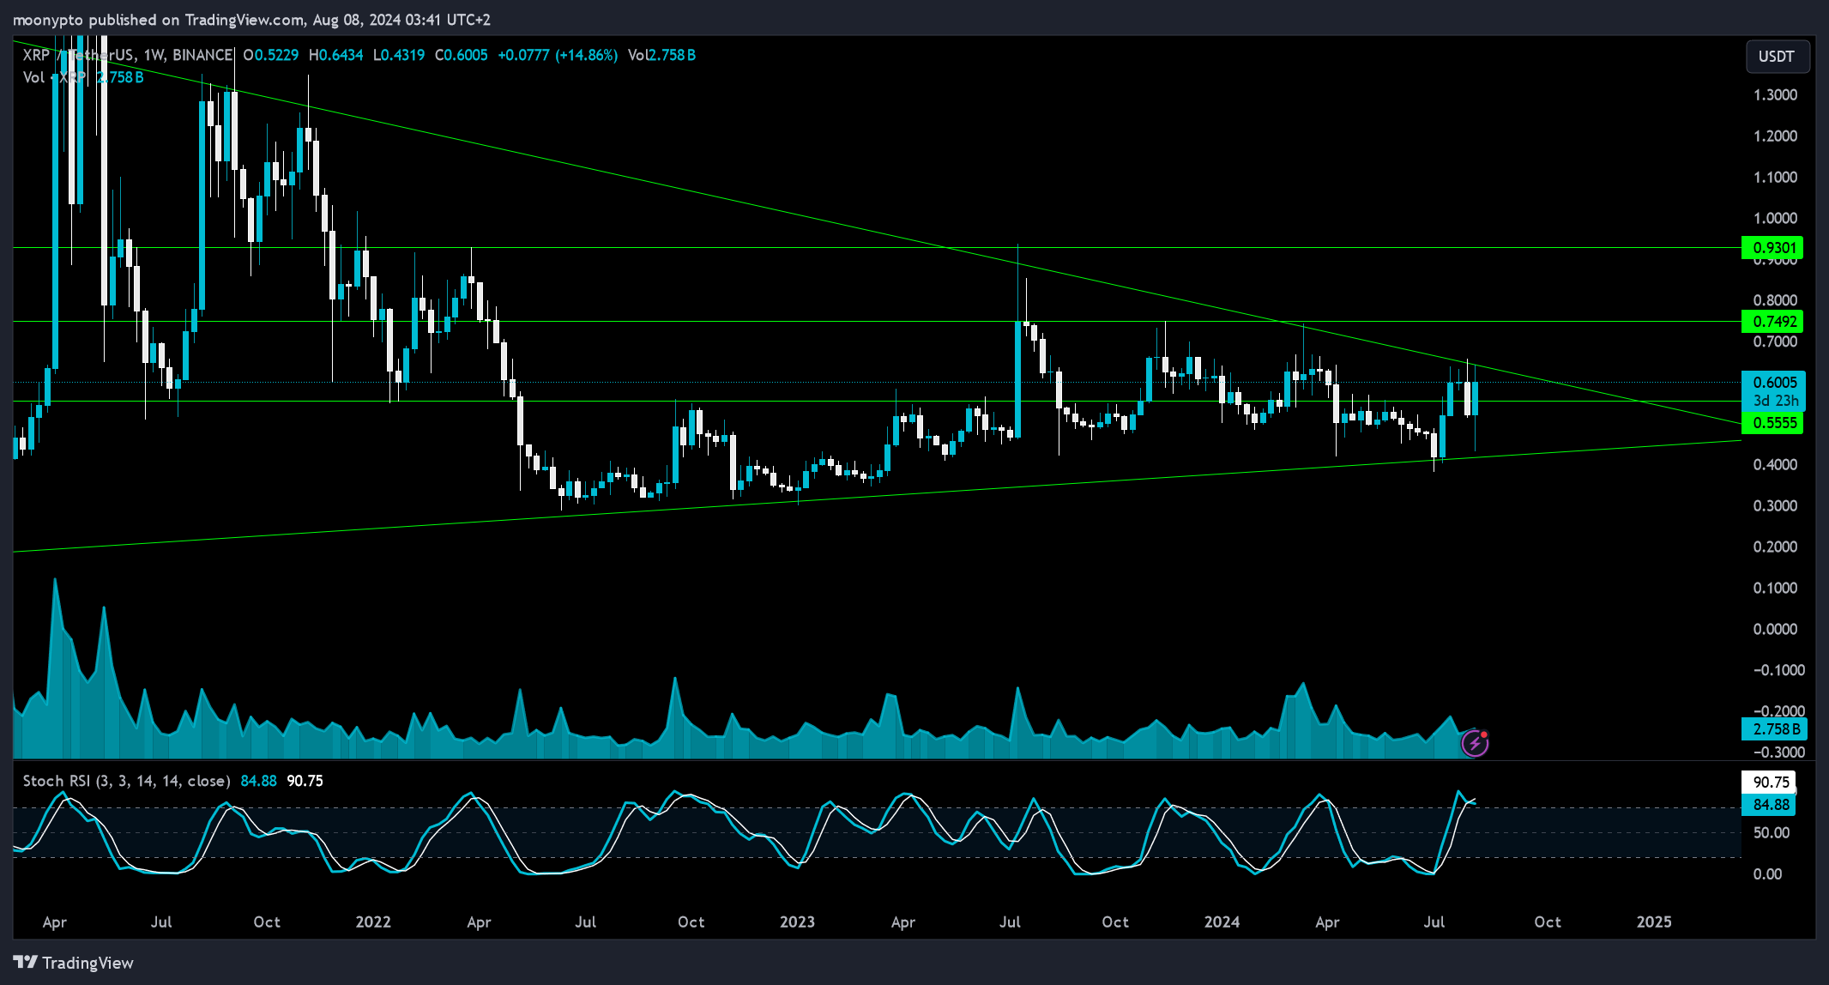Click the 0.5555 trendline price label
The height and width of the screenshot is (985, 1829).
(1773, 423)
